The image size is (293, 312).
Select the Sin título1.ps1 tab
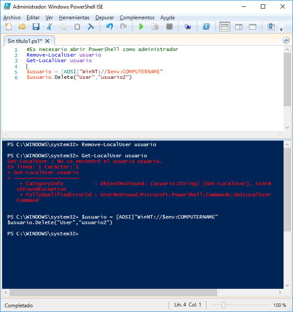(x=25, y=41)
